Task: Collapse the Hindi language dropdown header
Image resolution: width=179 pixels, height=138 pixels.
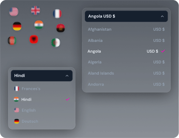Action: click(42, 76)
